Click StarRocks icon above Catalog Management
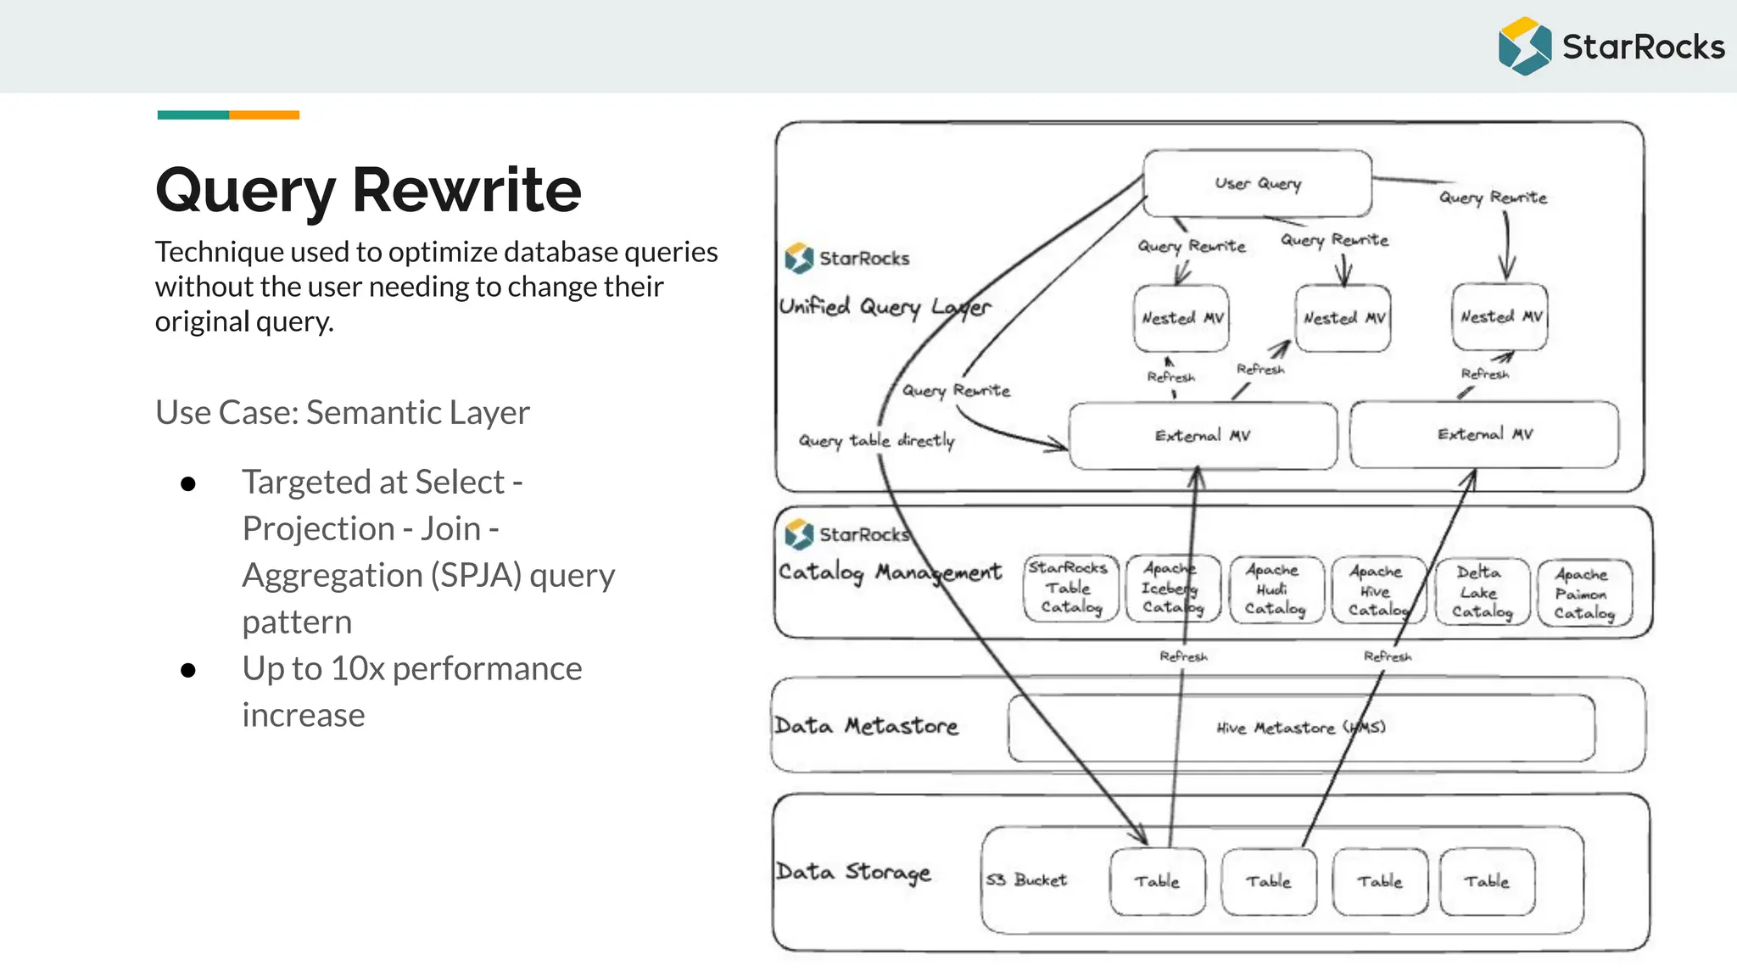Viewport: 1737px width, 977px height. 799,534
